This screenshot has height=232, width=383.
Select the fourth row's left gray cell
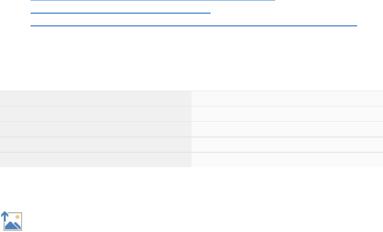96,144
